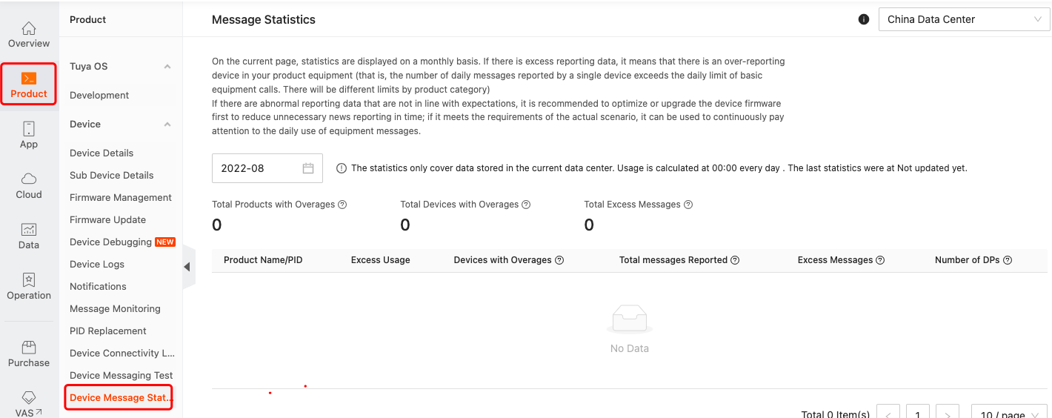Click the Excess Usage column header
The width and height of the screenshot is (1052, 418).
(x=381, y=260)
